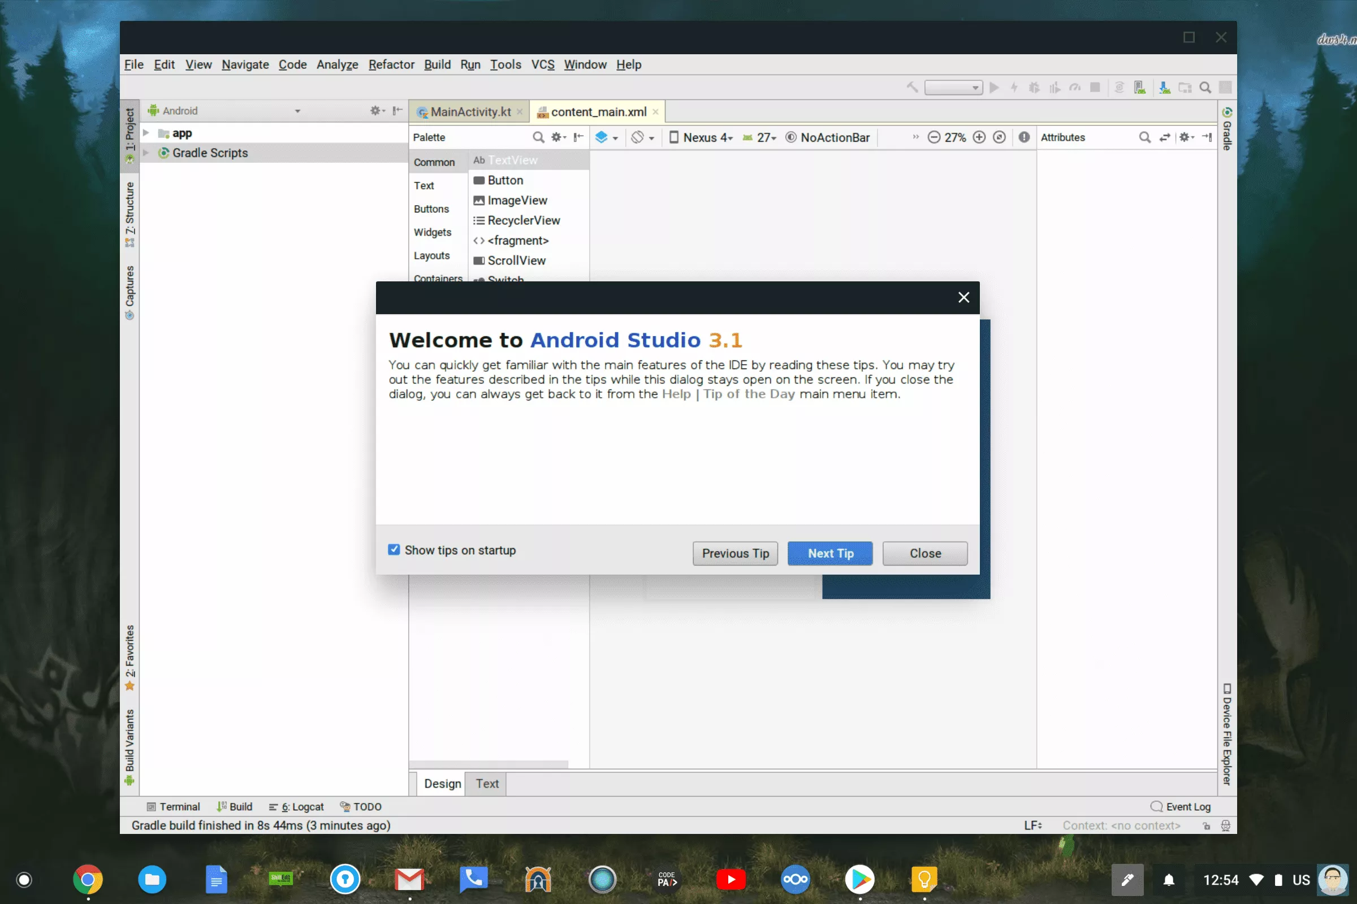Click the Previous Tip button

[735, 554]
